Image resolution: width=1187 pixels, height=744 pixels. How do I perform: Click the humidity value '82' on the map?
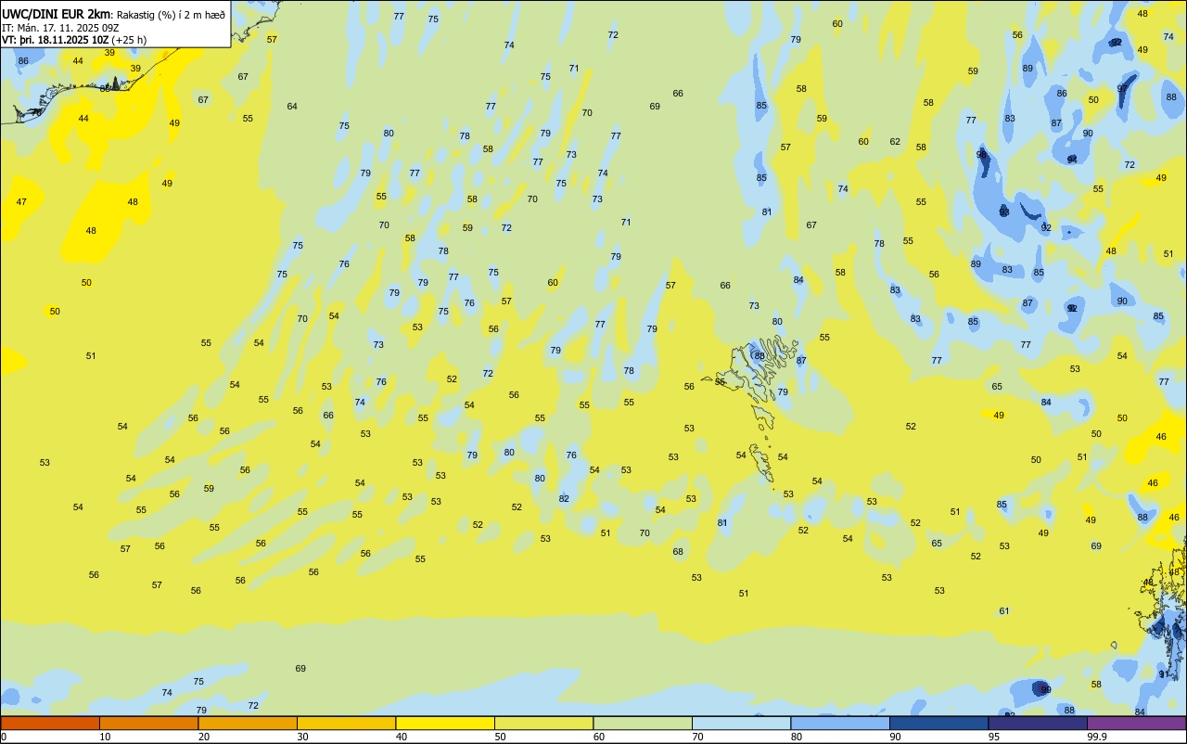[x=564, y=499]
